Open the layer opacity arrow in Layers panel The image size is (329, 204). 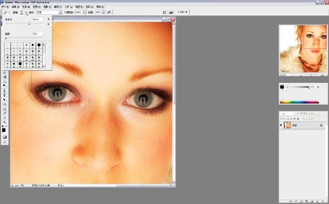(318, 114)
